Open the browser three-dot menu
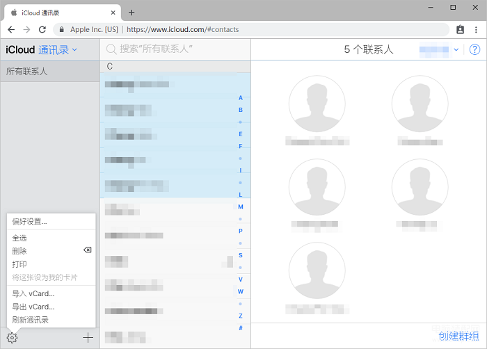The height and width of the screenshot is (349, 487). point(476,29)
